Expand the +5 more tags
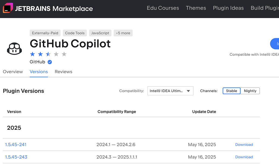Image resolution: width=279 pixels, height=165 pixels. [x=123, y=33]
